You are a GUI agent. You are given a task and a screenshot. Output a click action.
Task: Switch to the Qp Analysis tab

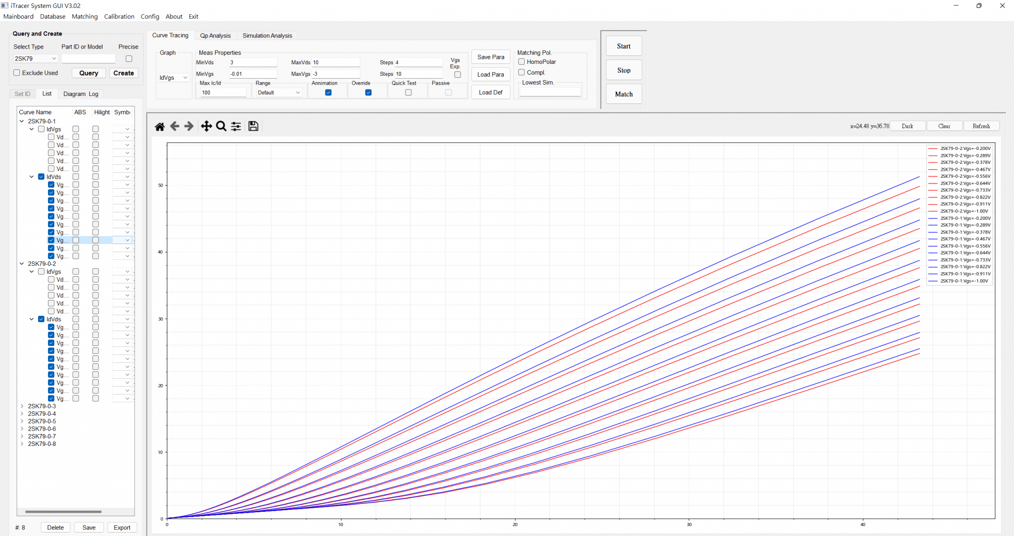click(215, 36)
